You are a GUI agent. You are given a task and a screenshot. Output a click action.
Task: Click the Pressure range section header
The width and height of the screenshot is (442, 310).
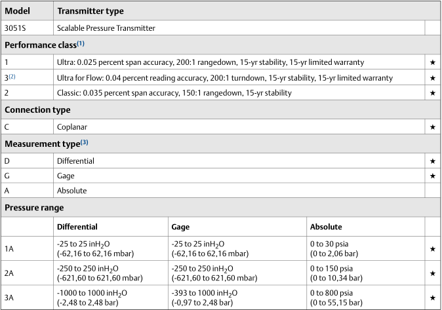click(35, 208)
